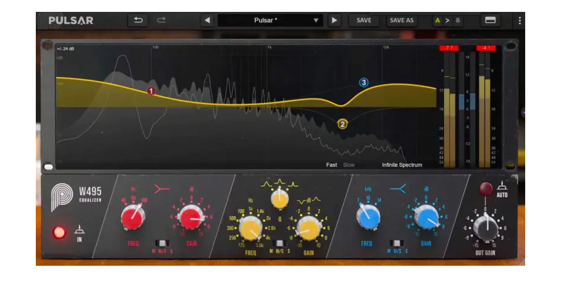Select the medium Q bell shape icon
The image size is (561, 283).
coord(280,182)
